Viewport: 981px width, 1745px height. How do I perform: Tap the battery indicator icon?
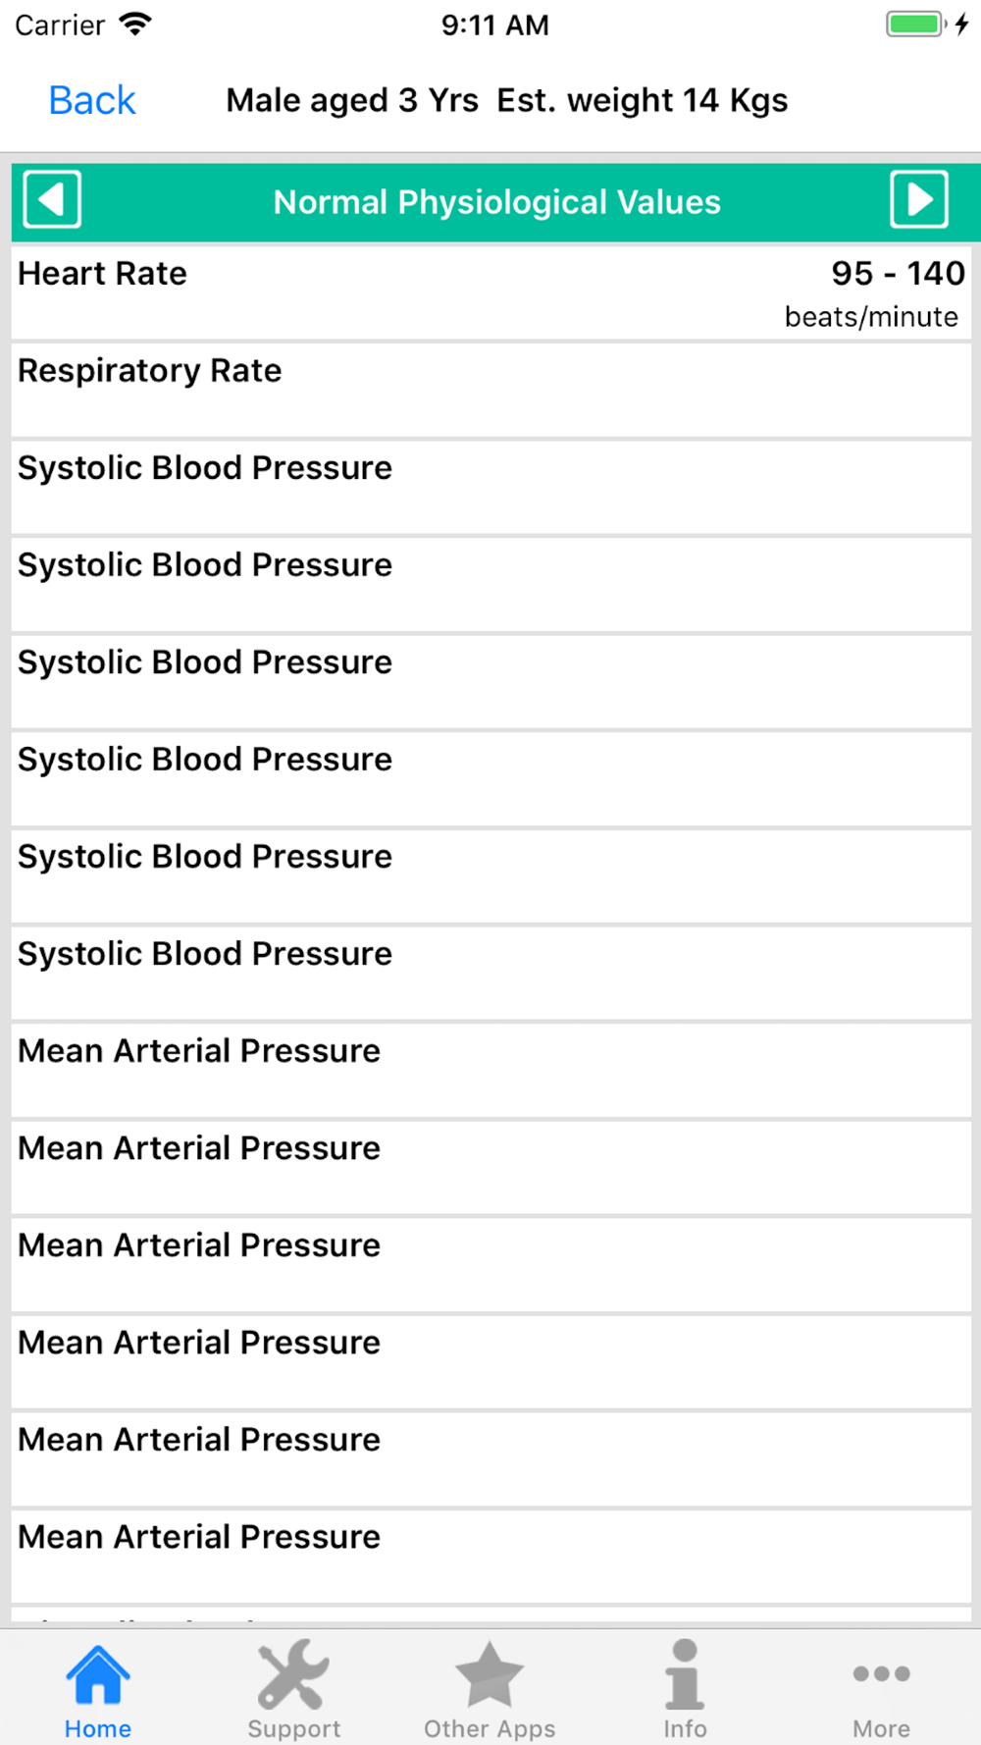pos(915,25)
